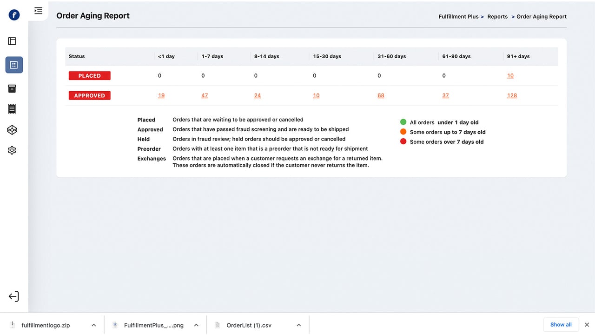
Task: Click 'Some orders up to 7 days old' text
Action: click(x=448, y=132)
